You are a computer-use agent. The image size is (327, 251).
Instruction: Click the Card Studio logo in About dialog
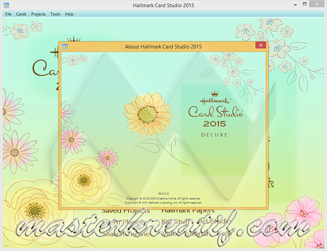pos(215,112)
